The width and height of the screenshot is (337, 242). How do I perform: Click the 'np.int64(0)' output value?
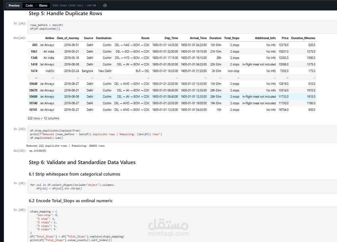point(38,151)
